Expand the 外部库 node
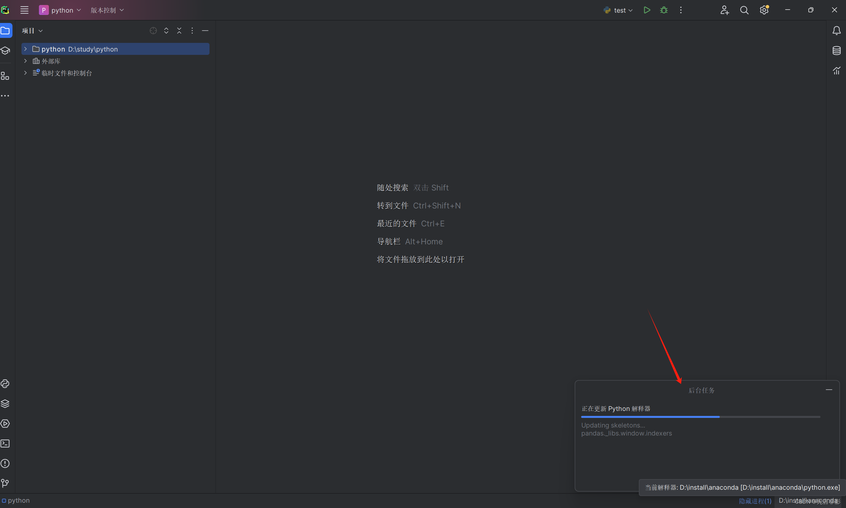Screen dimensions: 846x508 25,61
